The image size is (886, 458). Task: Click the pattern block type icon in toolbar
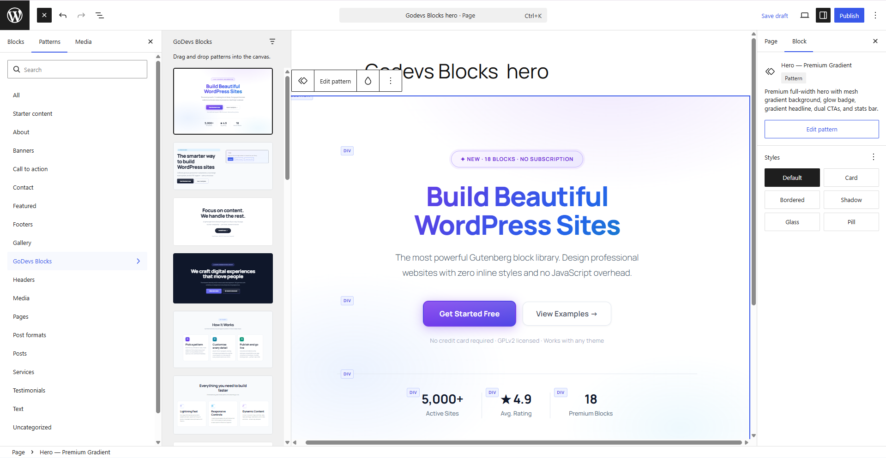pos(303,81)
